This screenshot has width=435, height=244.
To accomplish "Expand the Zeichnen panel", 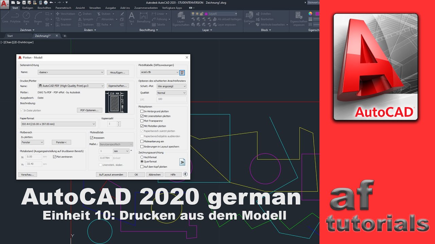I will point(27,30).
